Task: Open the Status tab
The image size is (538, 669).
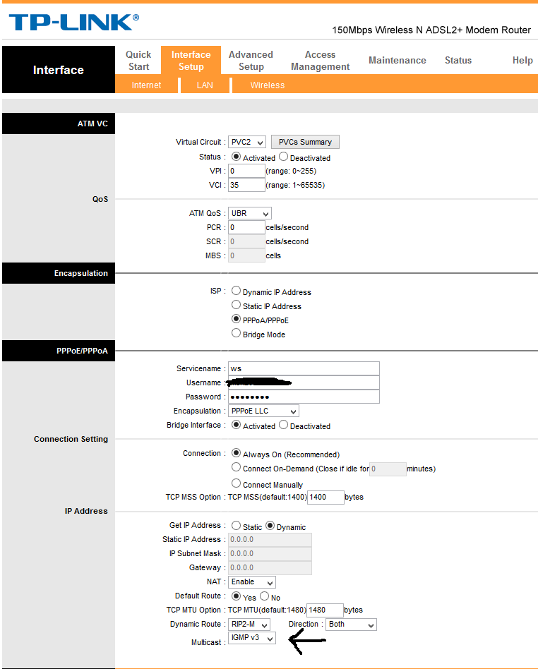Action: point(458,61)
